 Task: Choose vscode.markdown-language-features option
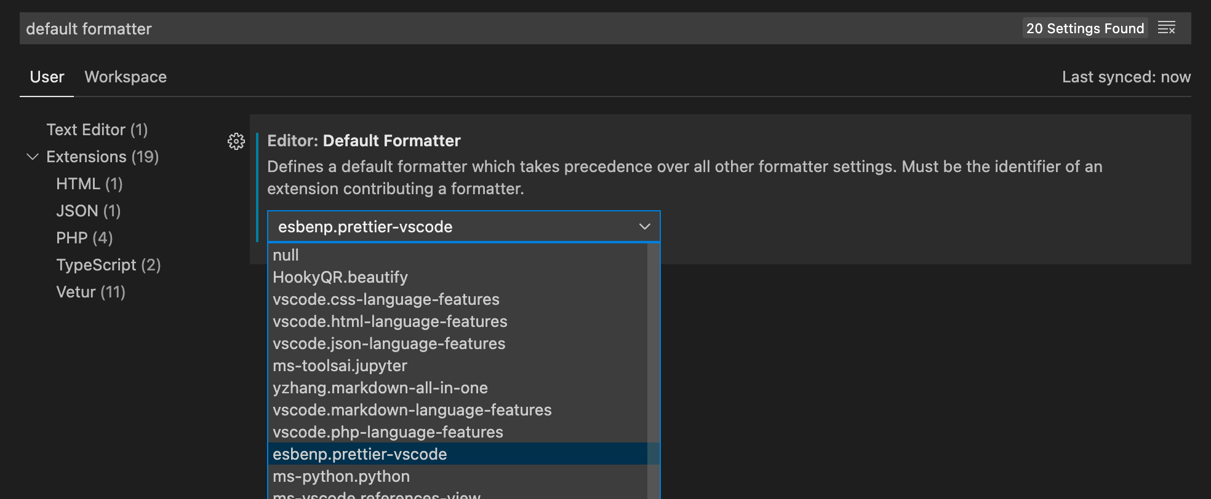point(458,410)
